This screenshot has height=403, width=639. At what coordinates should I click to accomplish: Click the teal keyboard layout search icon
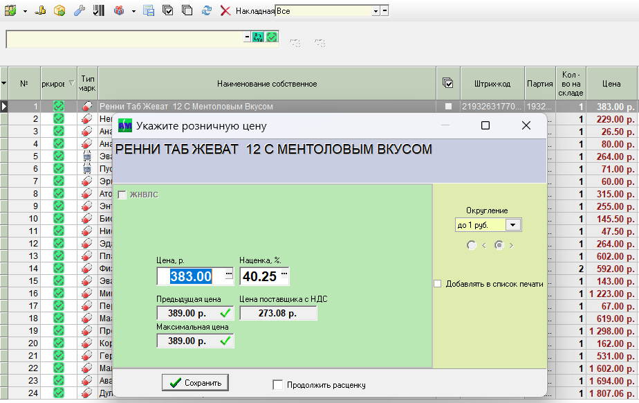(258, 37)
